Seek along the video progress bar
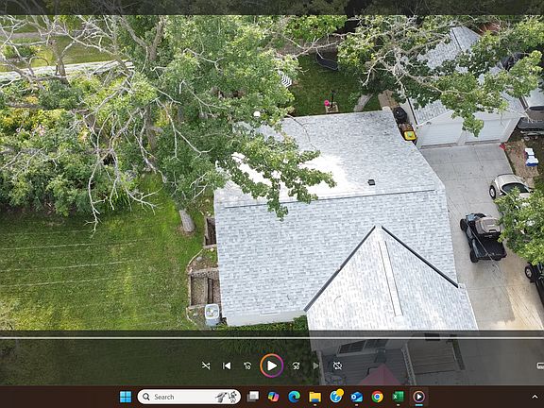The height and width of the screenshot is (408, 544). coord(272,337)
